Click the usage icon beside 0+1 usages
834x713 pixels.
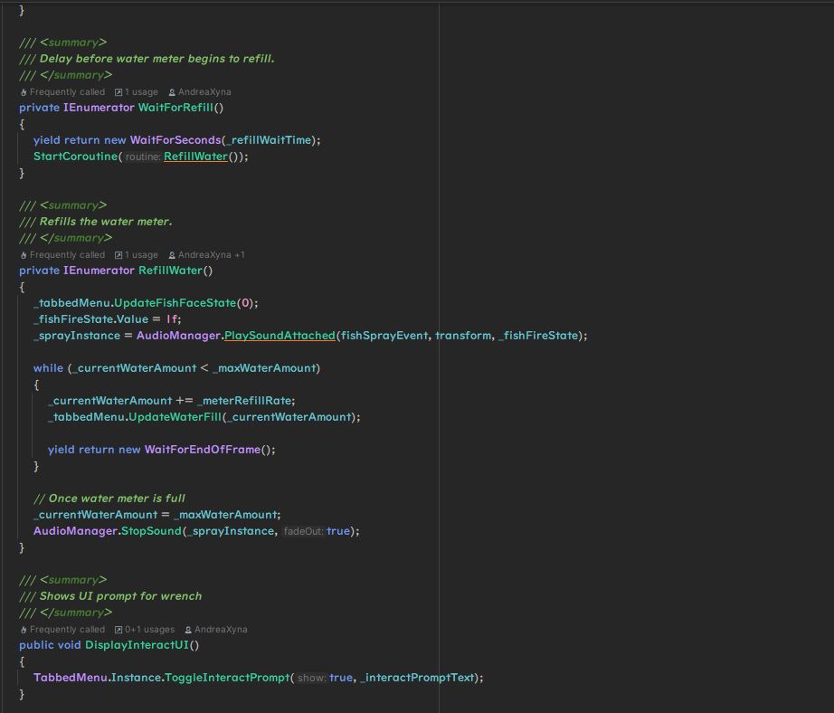[x=118, y=630]
